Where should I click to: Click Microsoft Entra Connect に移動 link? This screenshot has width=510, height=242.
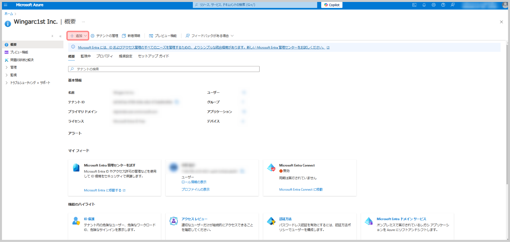click(x=301, y=189)
